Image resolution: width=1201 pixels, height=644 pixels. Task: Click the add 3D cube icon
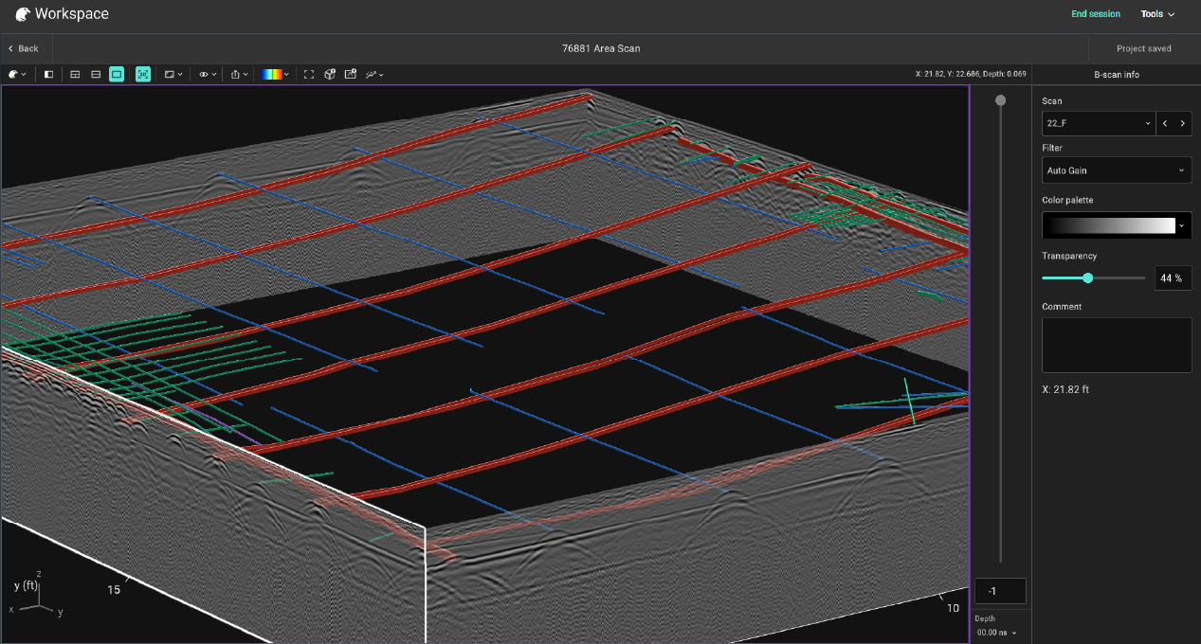click(329, 74)
